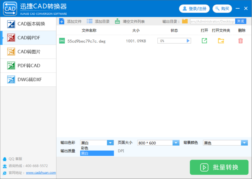
Task: Click the 1001.09KB size cell
Action: click(x=136, y=41)
